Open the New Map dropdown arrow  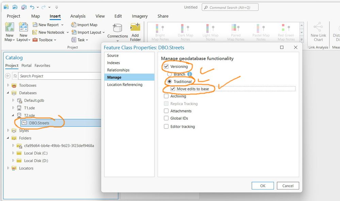[14, 40]
